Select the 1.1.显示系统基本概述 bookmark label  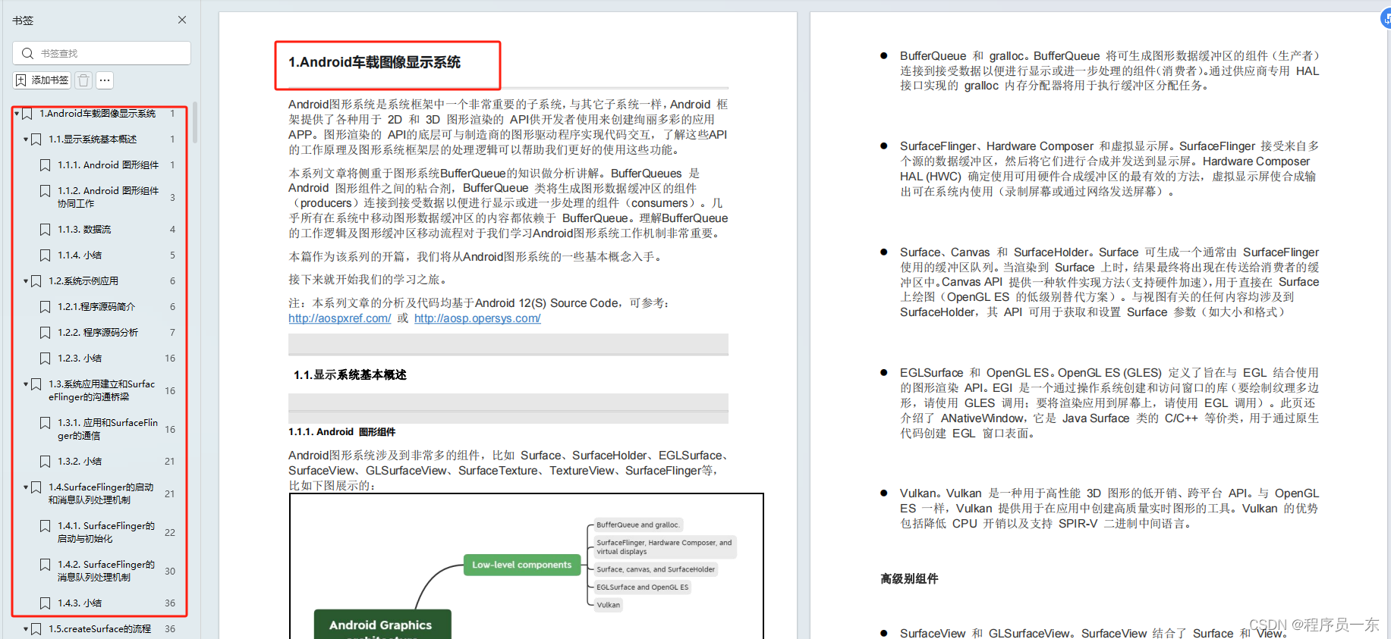coord(93,139)
